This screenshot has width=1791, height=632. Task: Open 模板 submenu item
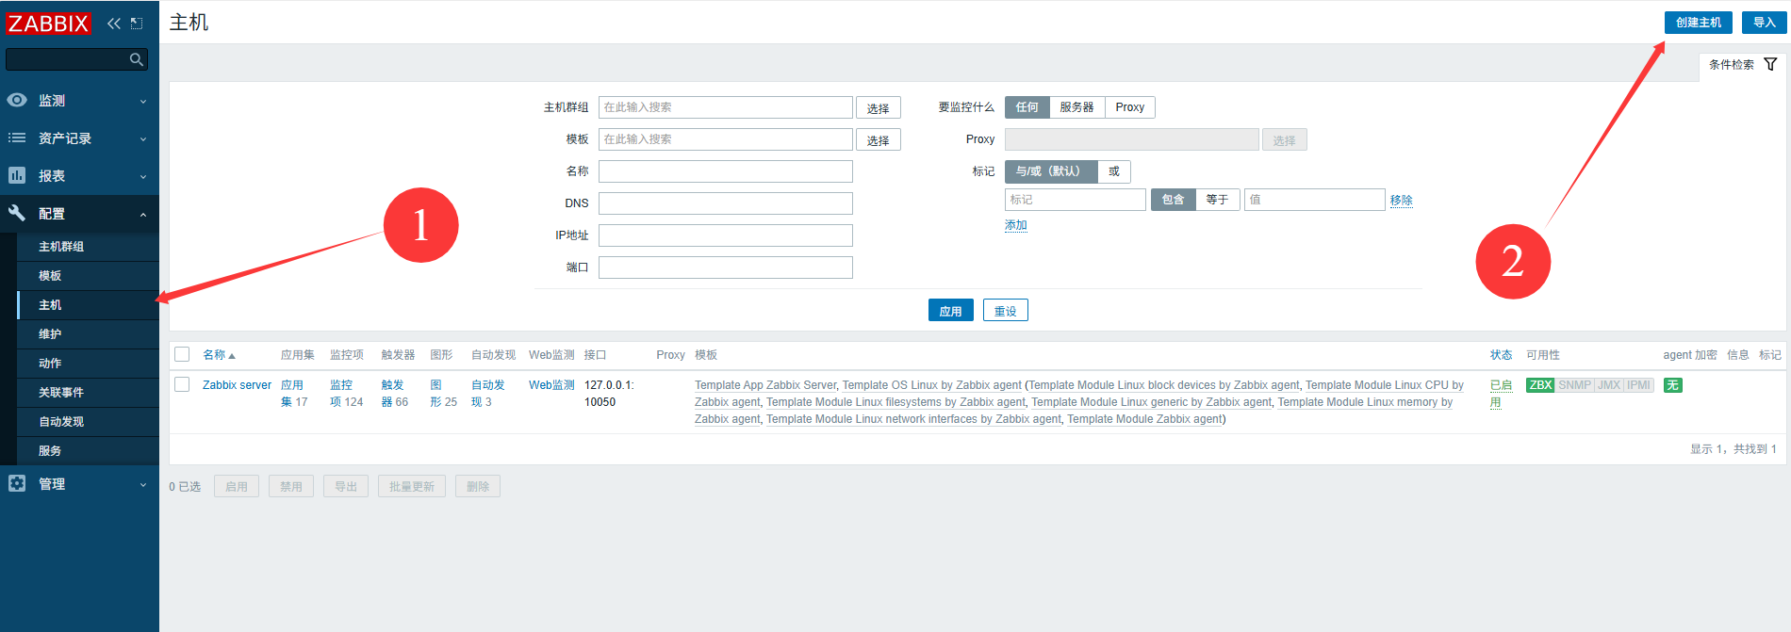tap(88, 276)
